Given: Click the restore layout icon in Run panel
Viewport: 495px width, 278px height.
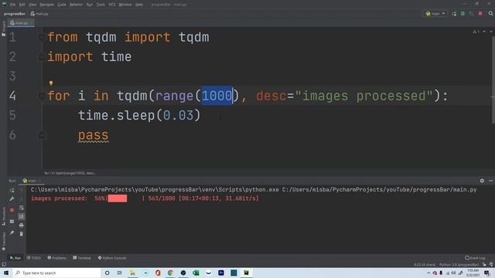Looking at the screenshot, I should (x=12, y=222).
